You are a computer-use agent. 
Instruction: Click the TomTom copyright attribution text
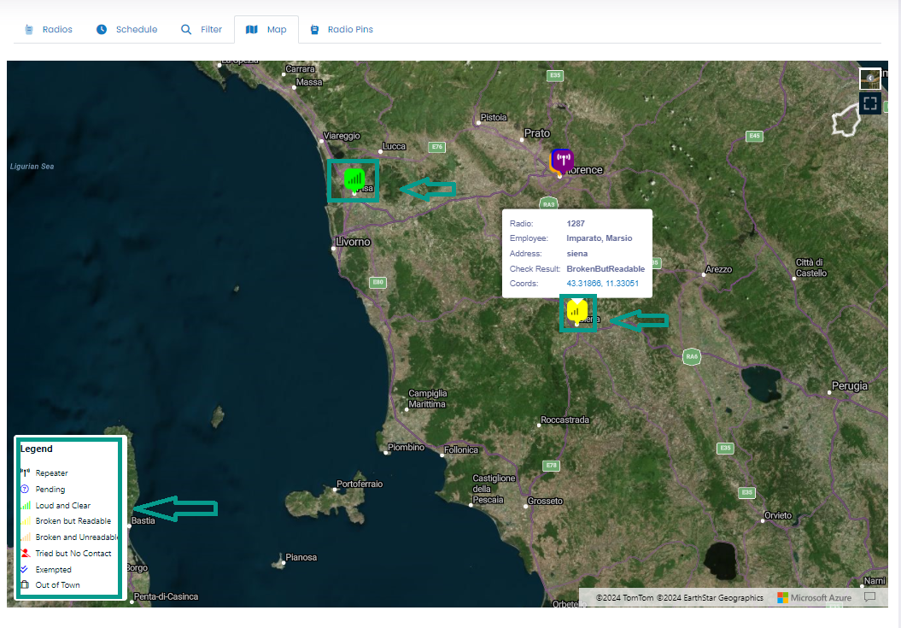[x=625, y=597]
